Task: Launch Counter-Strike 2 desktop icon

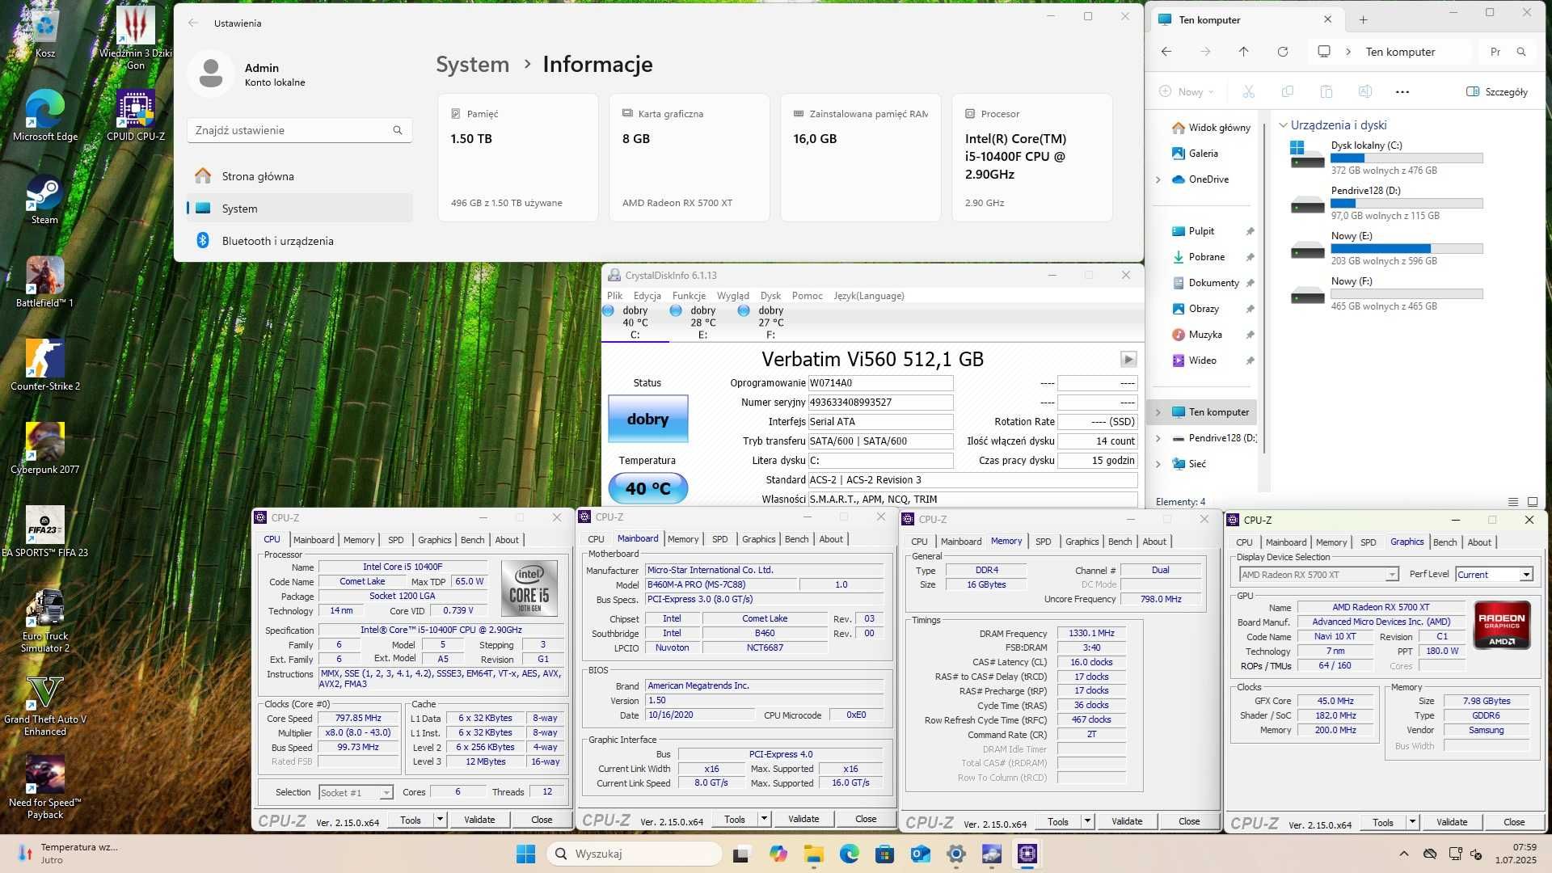Action: tap(44, 365)
